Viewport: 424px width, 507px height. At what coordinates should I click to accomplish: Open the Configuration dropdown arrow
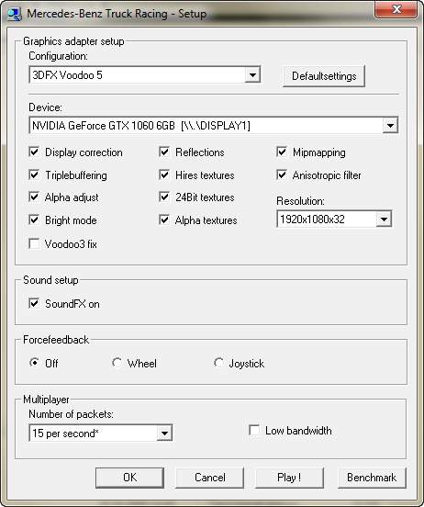(x=252, y=75)
